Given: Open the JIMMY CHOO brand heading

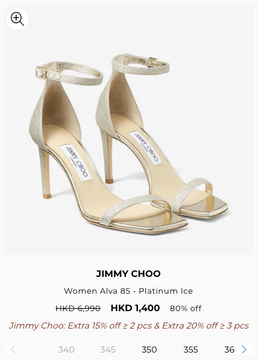Looking at the screenshot, I should [128, 274].
